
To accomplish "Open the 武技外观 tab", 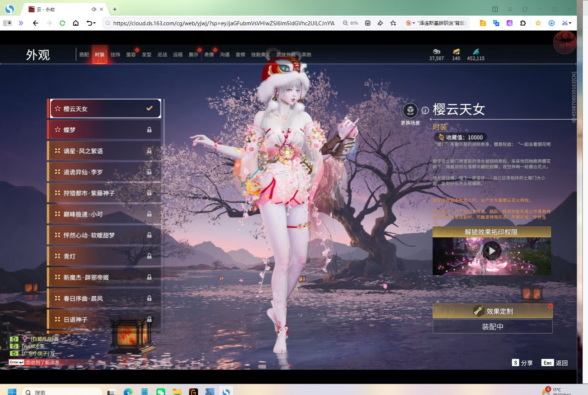I will (286, 55).
